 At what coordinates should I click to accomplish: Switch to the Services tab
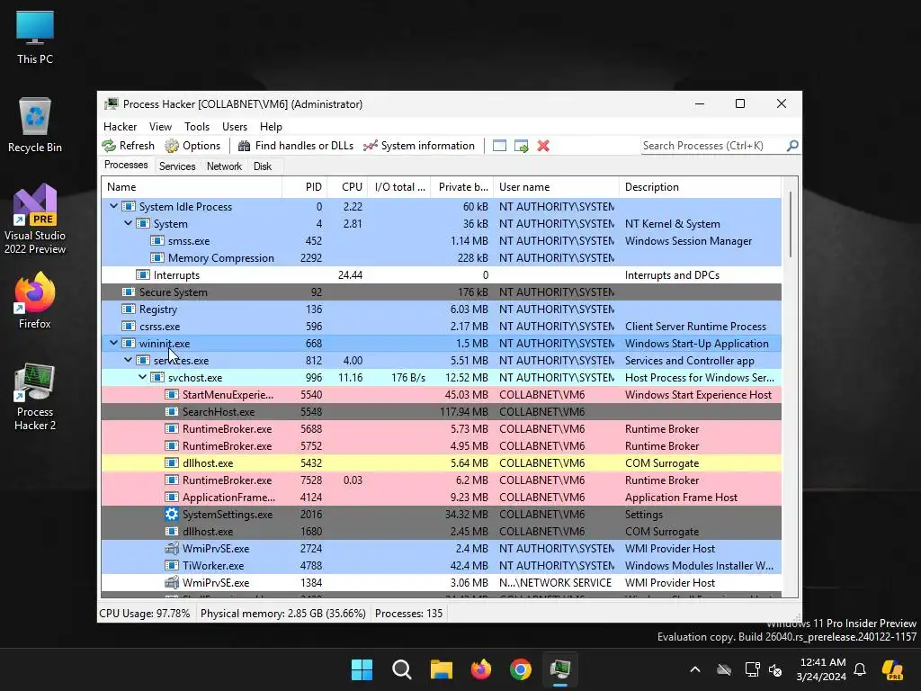coord(177,166)
